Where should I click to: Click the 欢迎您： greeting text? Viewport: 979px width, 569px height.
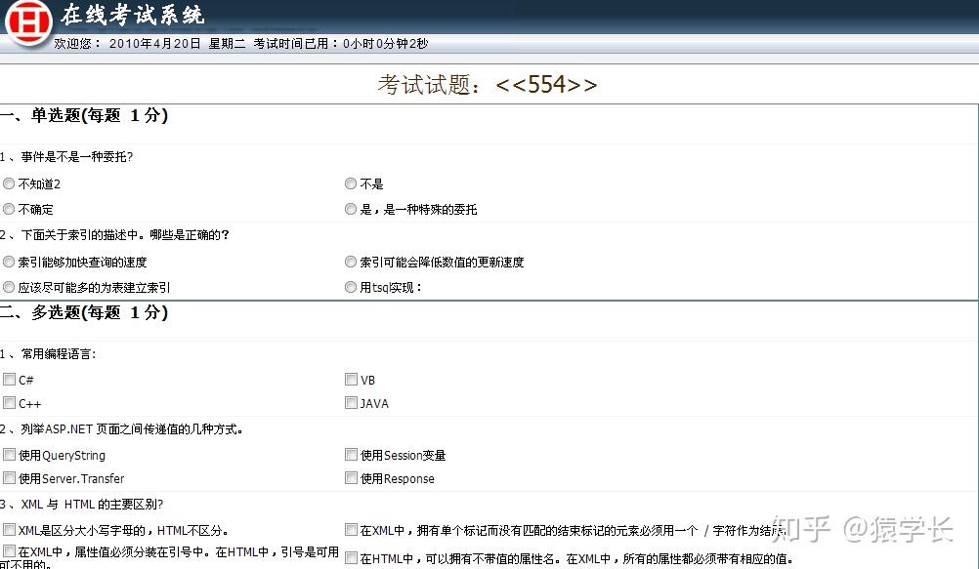click(77, 44)
